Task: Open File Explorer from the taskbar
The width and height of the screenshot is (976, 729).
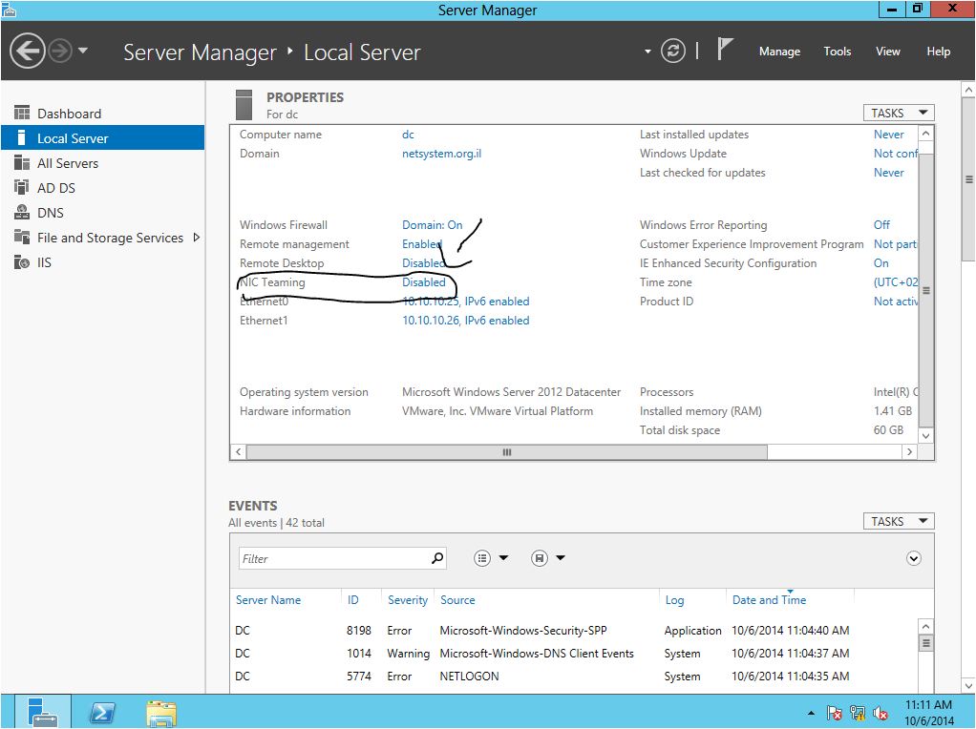Action: tap(161, 713)
